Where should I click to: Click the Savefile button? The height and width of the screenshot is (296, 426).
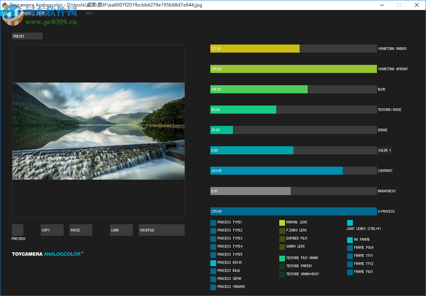[161, 230]
